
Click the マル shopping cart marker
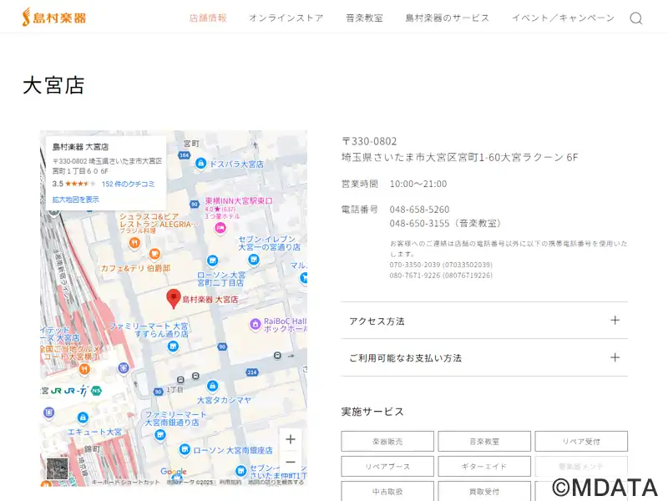click(304, 278)
